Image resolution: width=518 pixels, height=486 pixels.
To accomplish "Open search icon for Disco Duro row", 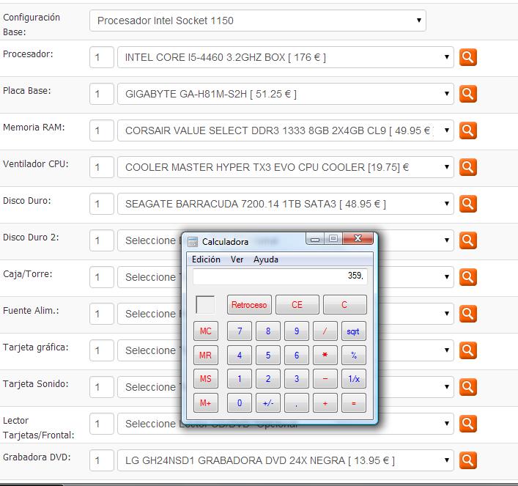I will click(x=467, y=204).
